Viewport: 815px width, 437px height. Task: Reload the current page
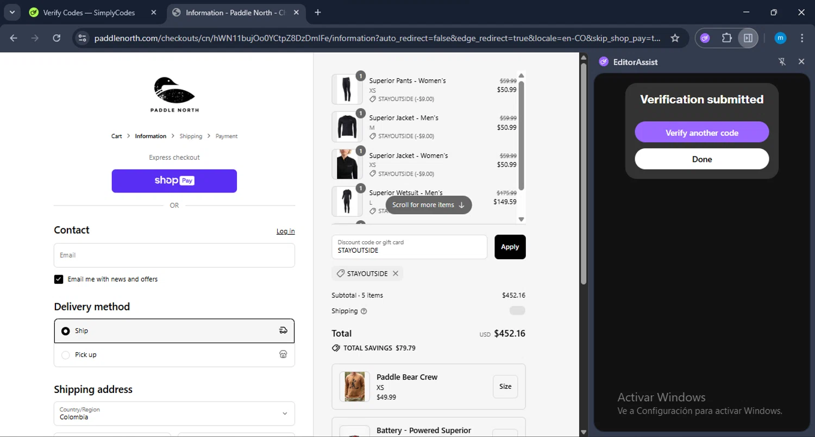(x=57, y=38)
